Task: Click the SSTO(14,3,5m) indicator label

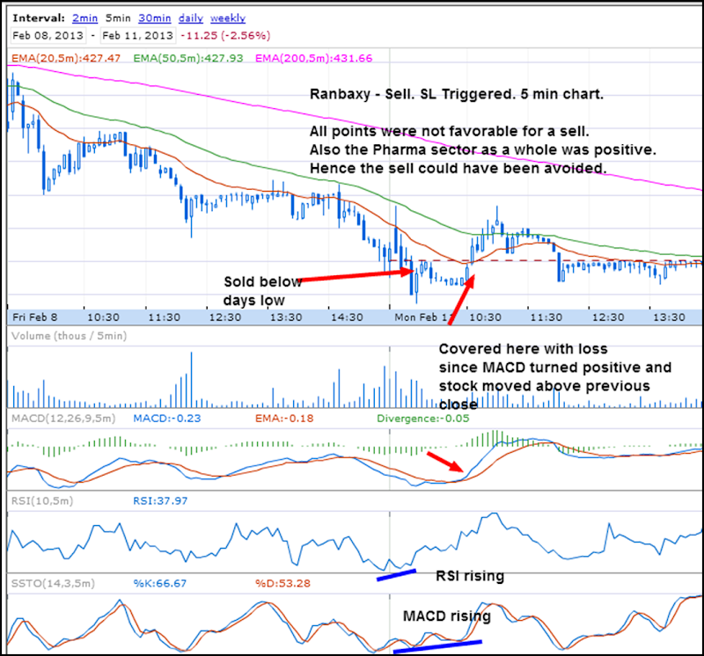Action: pyautogui.click(x=53, y=583)
